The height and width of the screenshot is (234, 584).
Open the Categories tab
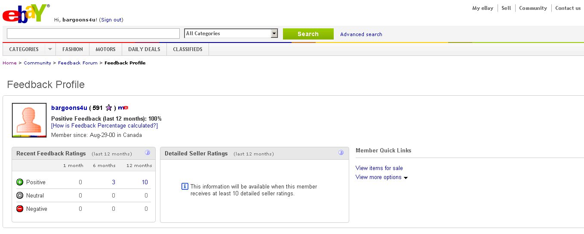pos(24,49)
